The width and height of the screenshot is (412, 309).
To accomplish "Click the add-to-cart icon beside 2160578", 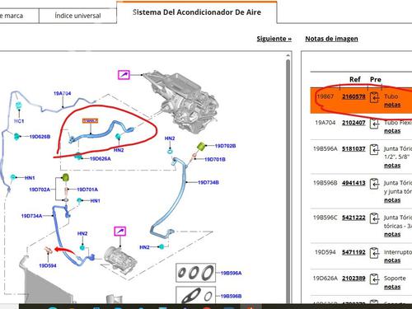I will 374,97.
